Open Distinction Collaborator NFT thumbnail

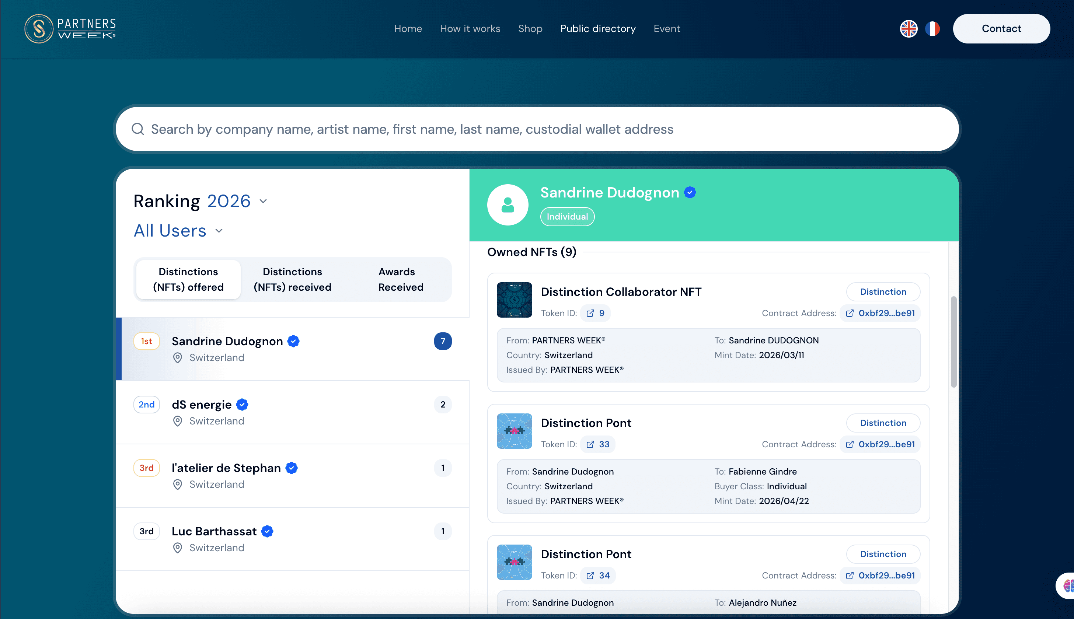tap(514, 300)
